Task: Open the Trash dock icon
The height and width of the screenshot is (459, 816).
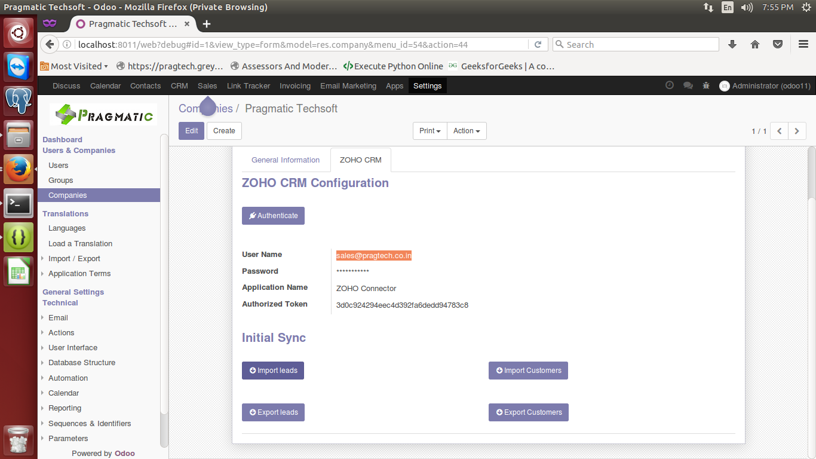Action: click(19, 439)
